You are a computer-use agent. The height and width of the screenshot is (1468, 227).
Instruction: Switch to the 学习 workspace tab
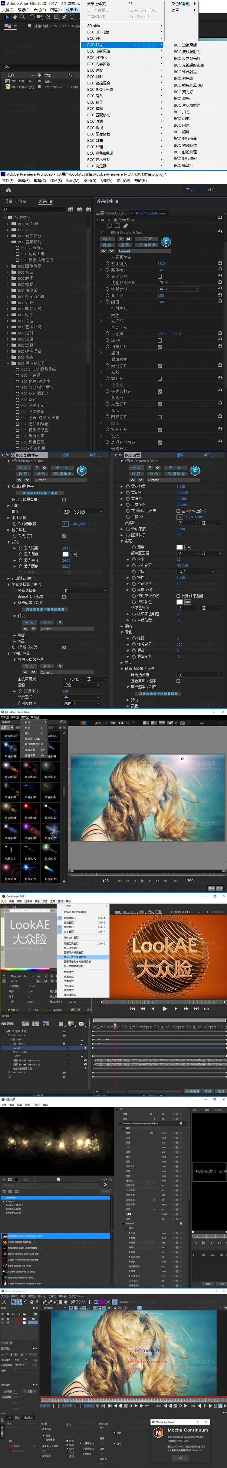pyautogui.click(x=189, y=190)
